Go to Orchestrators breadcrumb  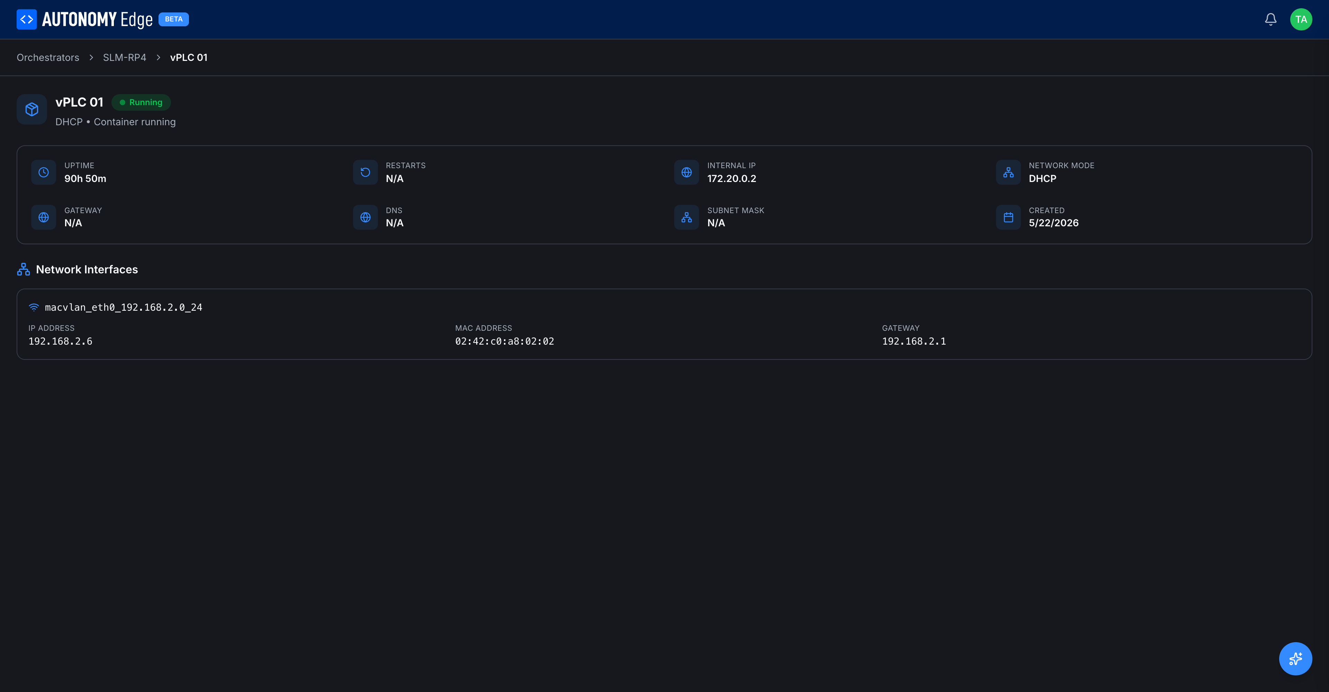pos(48,58)
